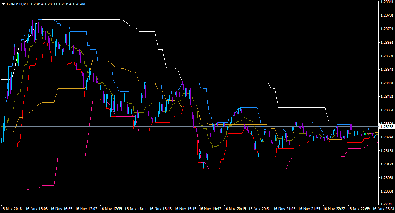Viewport: 395px width, 213px height.
Task: Click price scale value 1.28181
Action: tap(387, 151)
